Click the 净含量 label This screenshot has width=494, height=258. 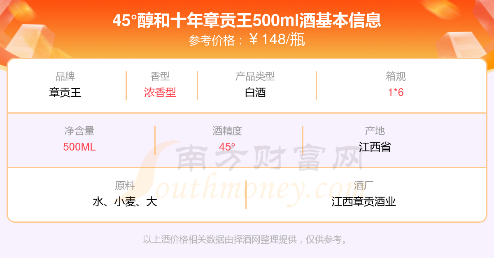pos(79,131)
